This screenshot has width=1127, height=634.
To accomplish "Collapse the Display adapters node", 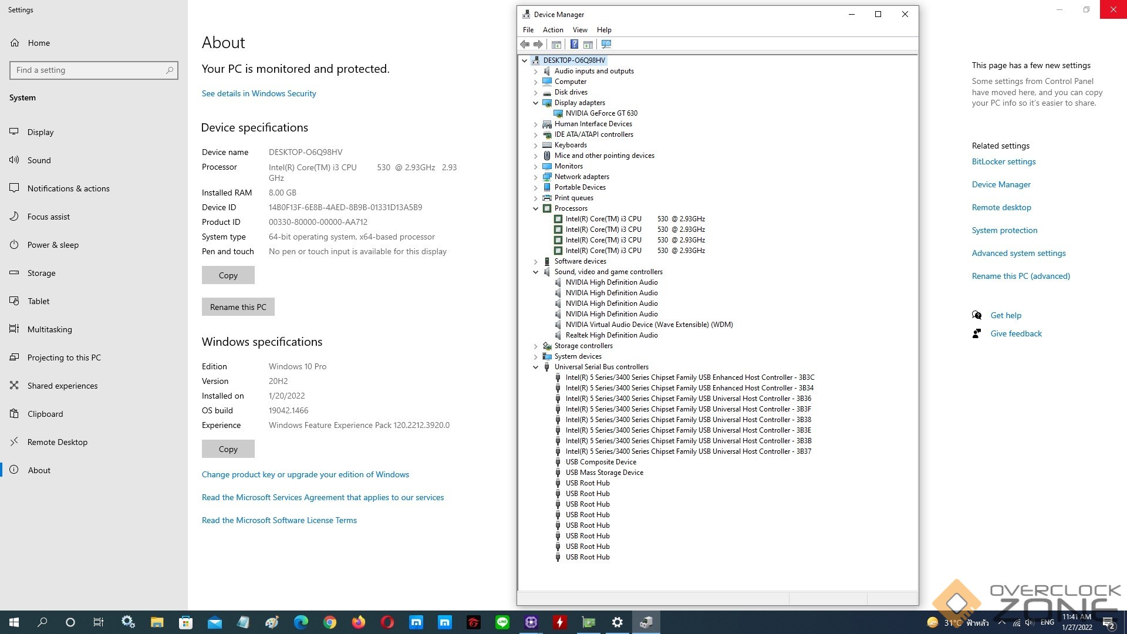I will [x=535, y=103].
